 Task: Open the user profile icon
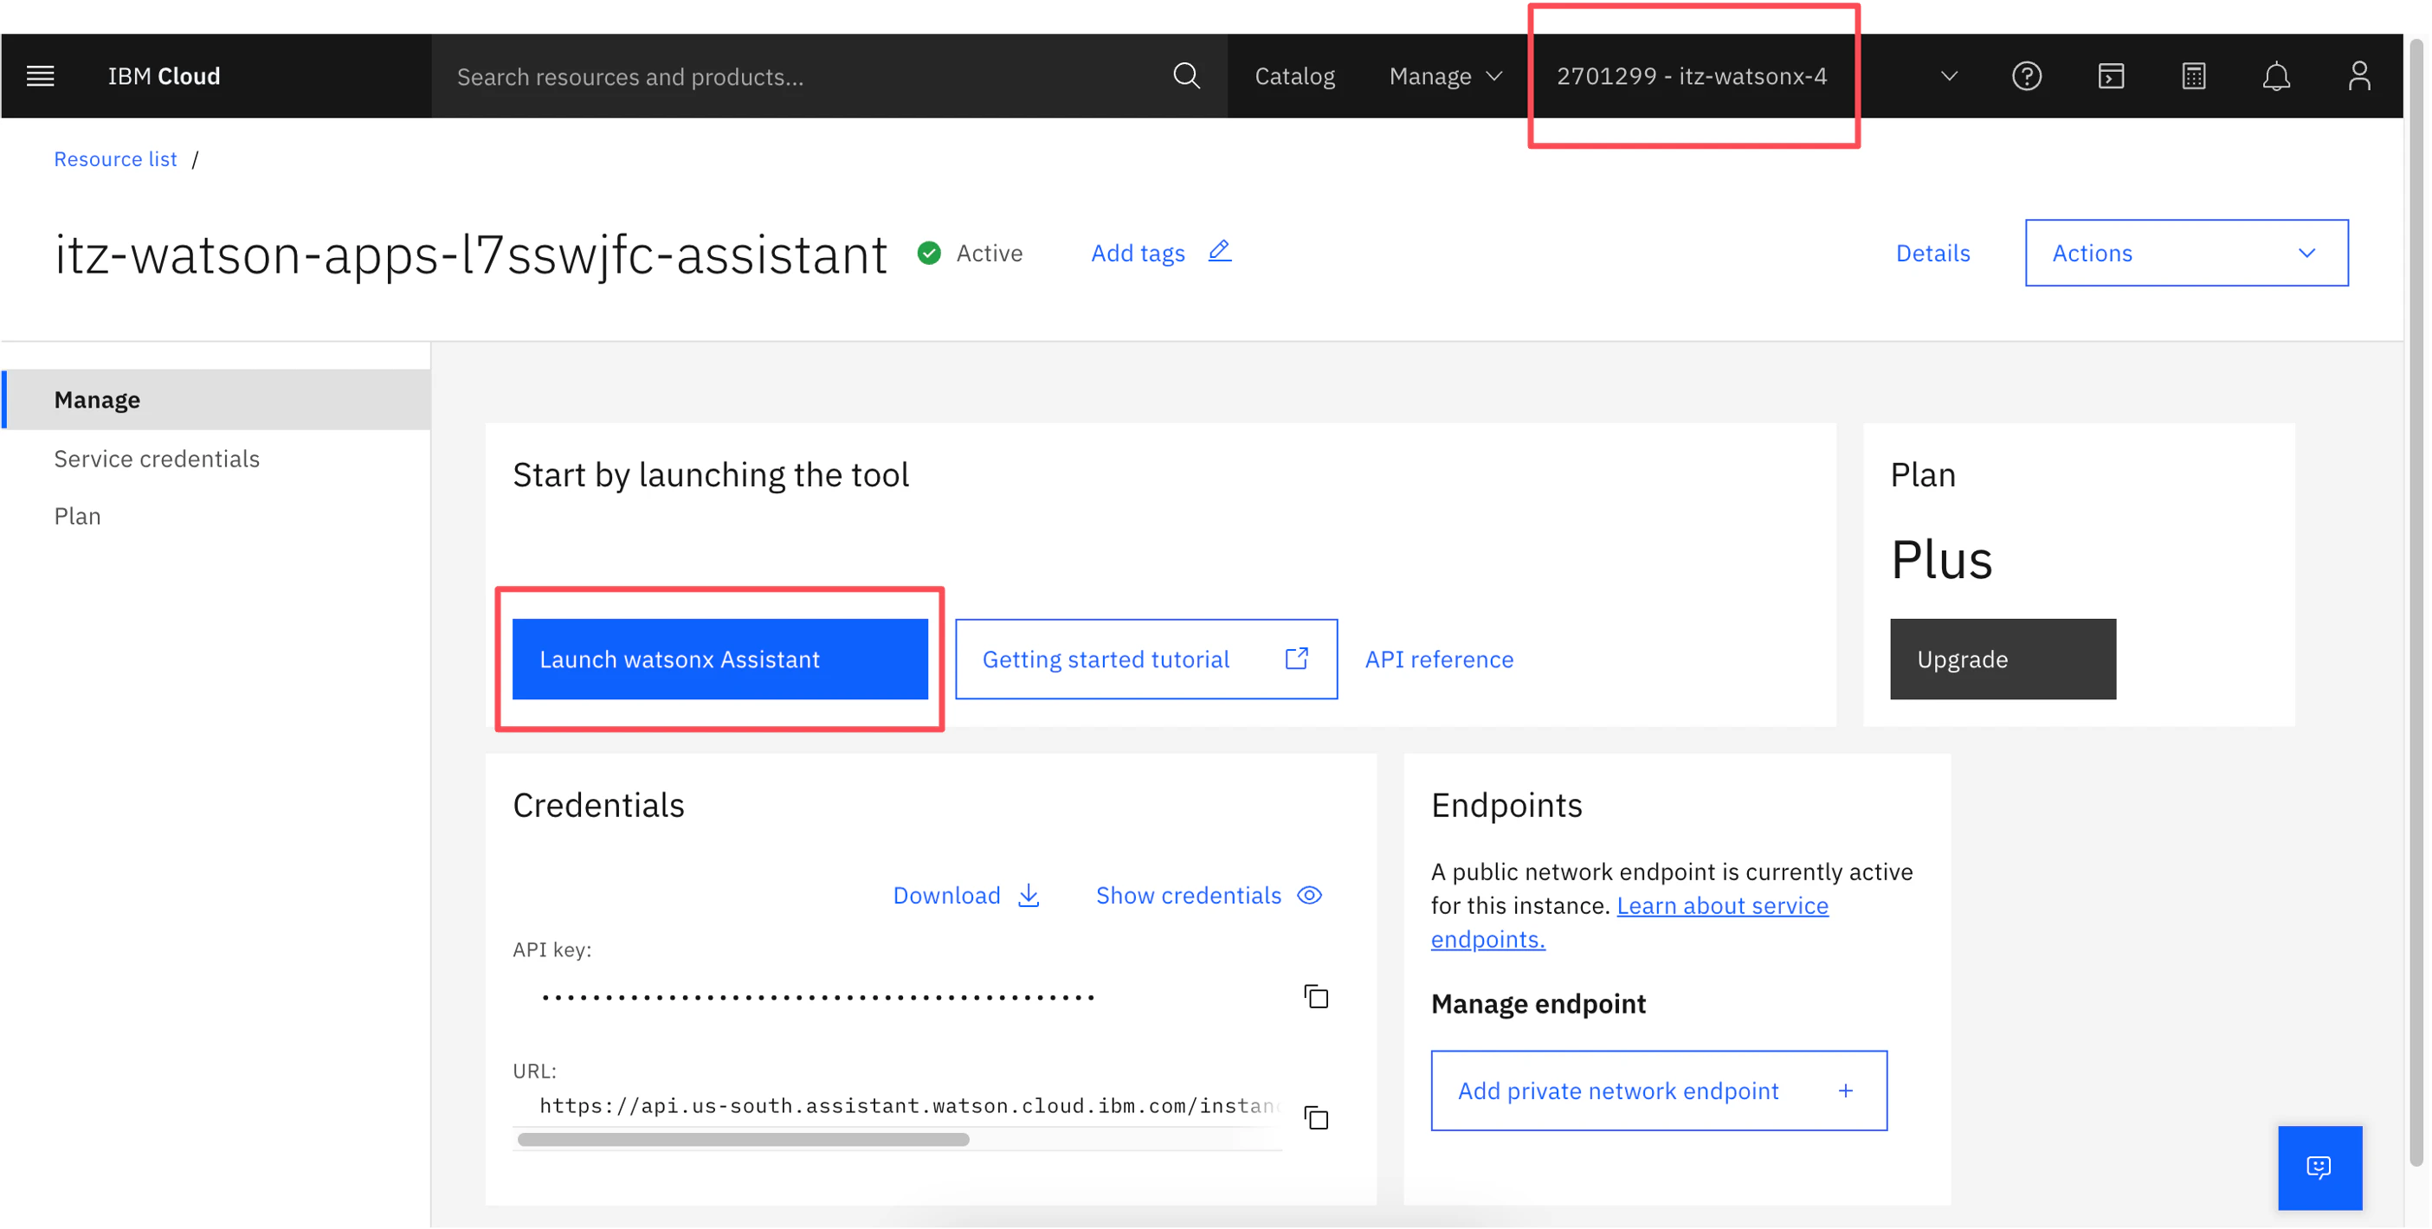(x=2358, y=75)
